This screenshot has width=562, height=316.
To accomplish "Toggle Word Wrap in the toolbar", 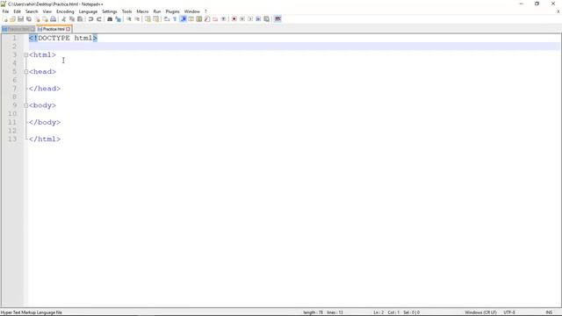I will coord(167,19).
